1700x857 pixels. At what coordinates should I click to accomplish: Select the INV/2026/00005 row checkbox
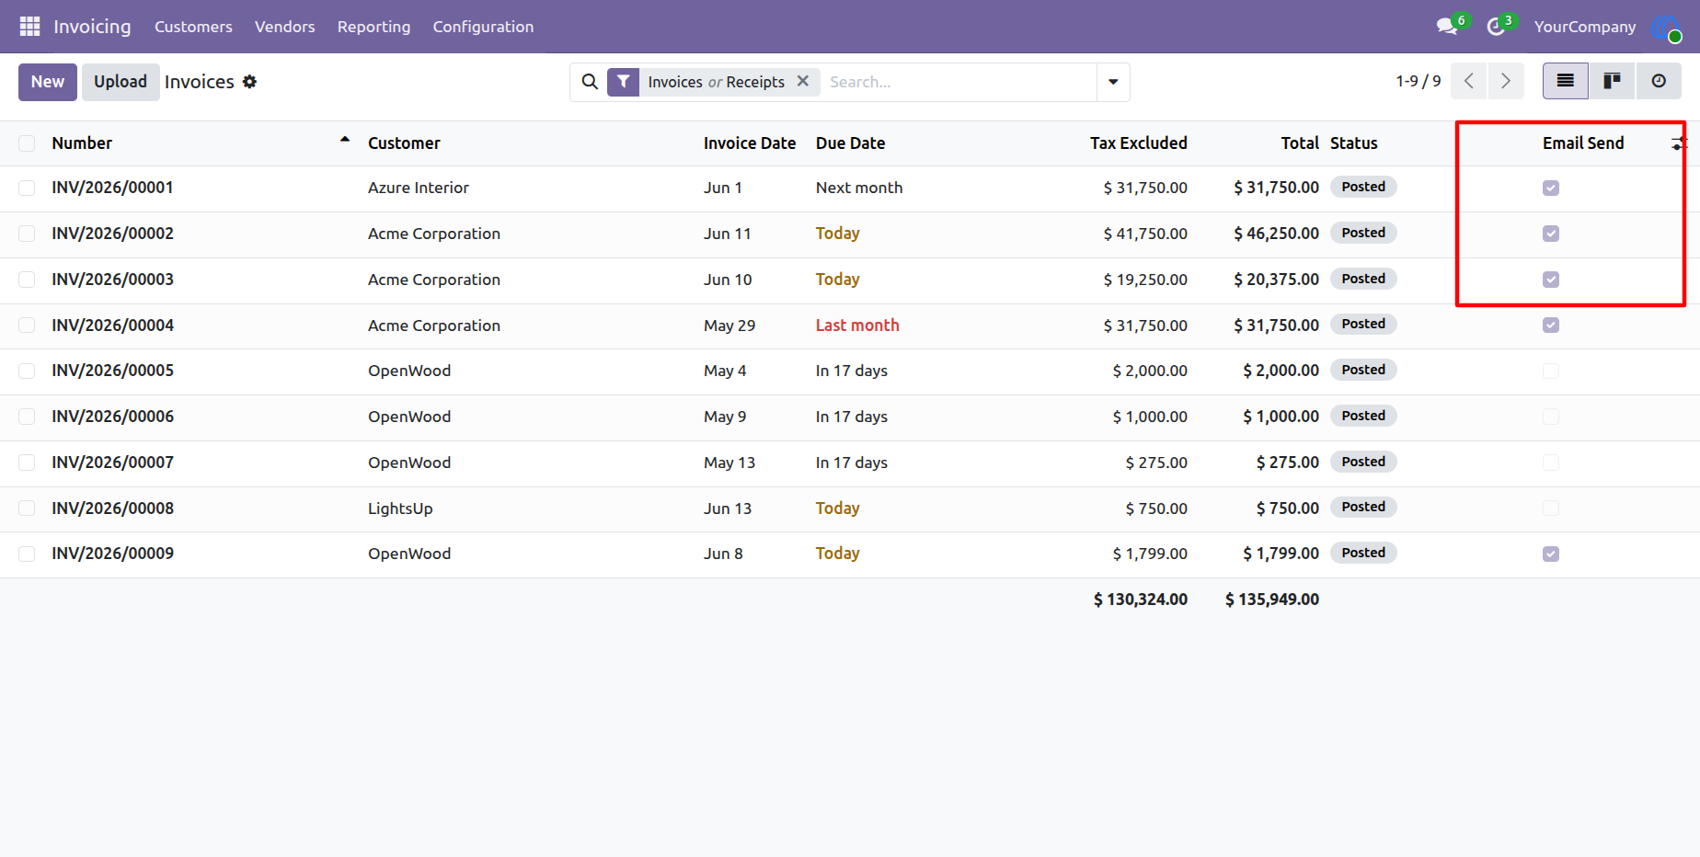coord(27,371)
